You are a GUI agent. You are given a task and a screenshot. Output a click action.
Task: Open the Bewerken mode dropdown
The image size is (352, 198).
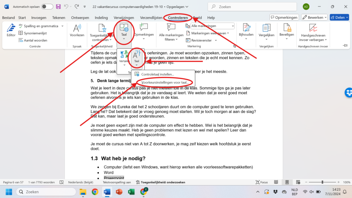click(x=314, y=17)
